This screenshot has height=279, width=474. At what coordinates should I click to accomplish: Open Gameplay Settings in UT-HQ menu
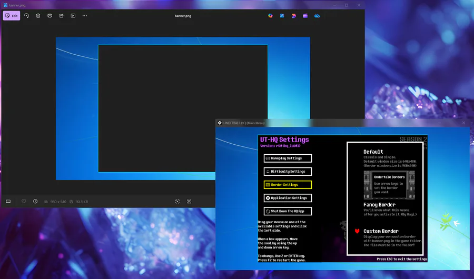coord(288,158)
